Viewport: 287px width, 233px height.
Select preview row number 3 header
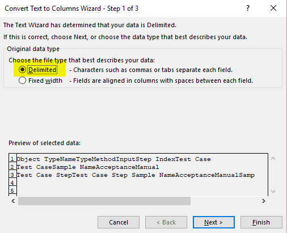[12, 175]
